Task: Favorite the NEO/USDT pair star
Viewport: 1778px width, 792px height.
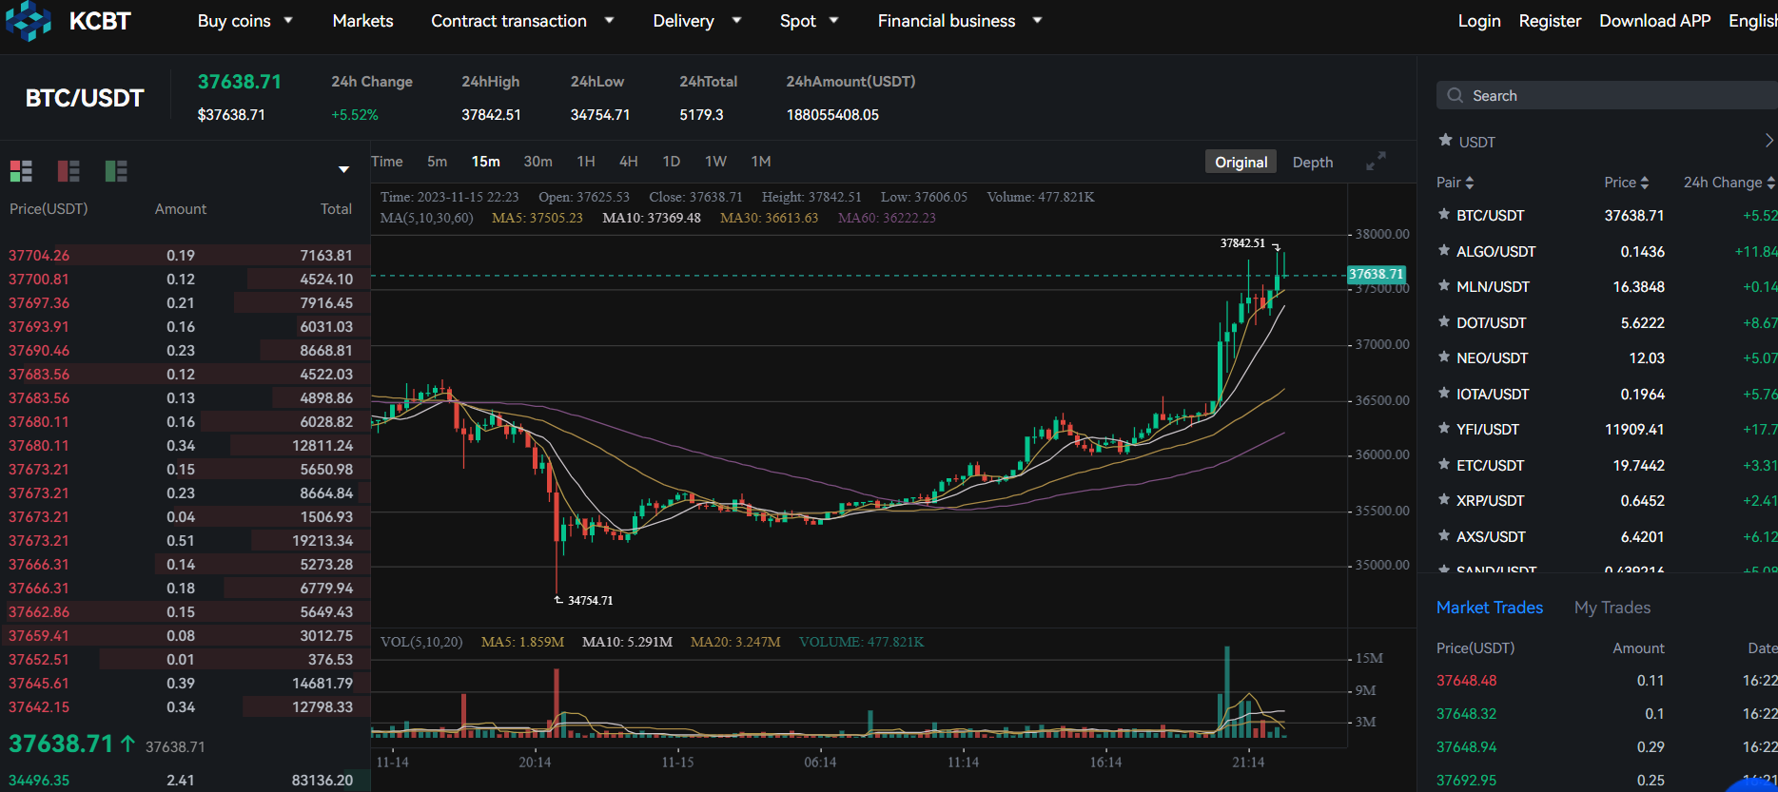Action: click(1444, 357)
